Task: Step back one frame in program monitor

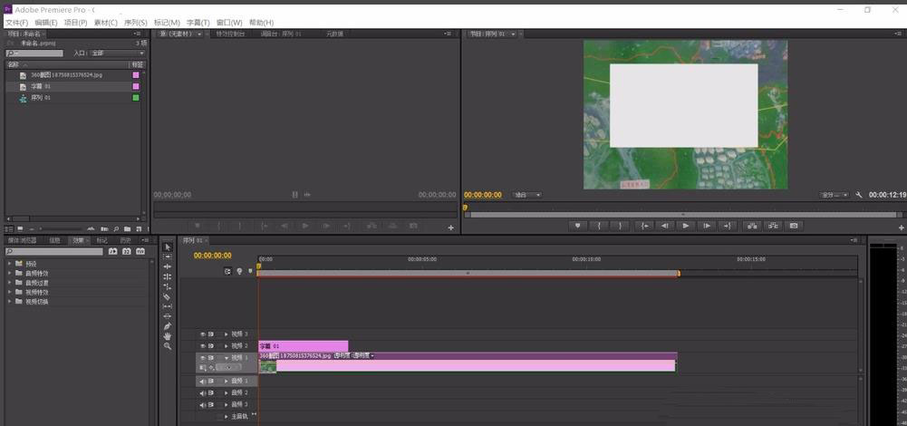Action: [x=665, y=226]
